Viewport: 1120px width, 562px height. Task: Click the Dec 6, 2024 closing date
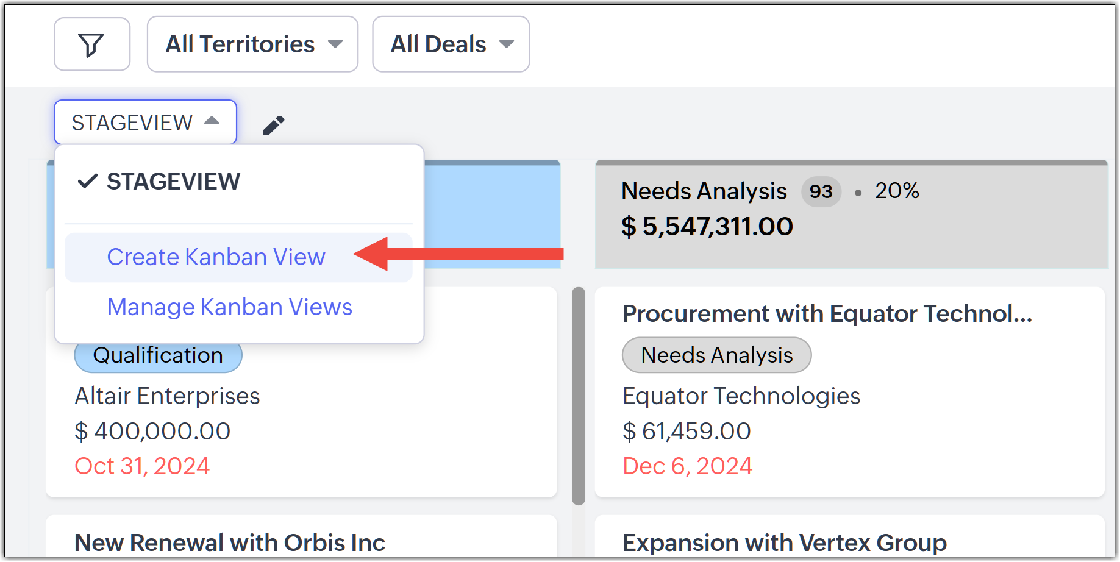click(x=687, y=466)
